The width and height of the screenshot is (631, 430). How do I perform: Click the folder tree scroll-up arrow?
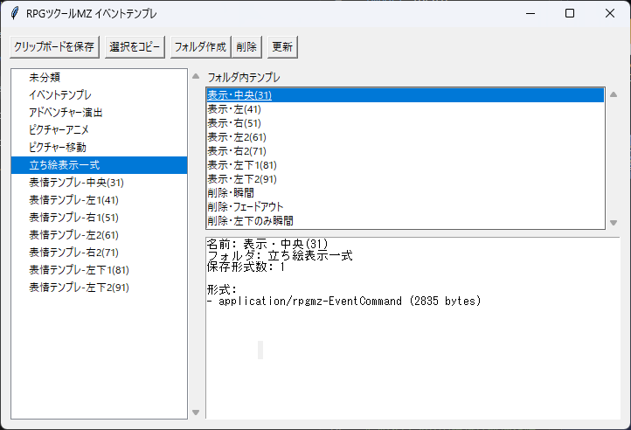196,76
